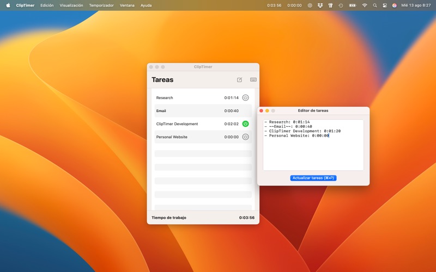Click the ClipTimer Development time 0:02:02

pos(231,124)
